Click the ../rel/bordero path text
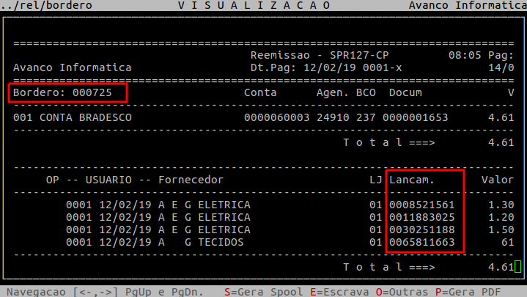Image resolution: width=527 pixels, height=297 pixels. (x=47, y=5)
